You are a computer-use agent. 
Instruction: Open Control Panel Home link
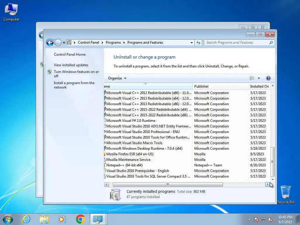pos(70,54)
